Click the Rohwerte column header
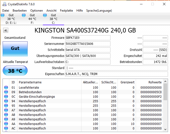This screenshot has width=170, height=134. [155, 82]
